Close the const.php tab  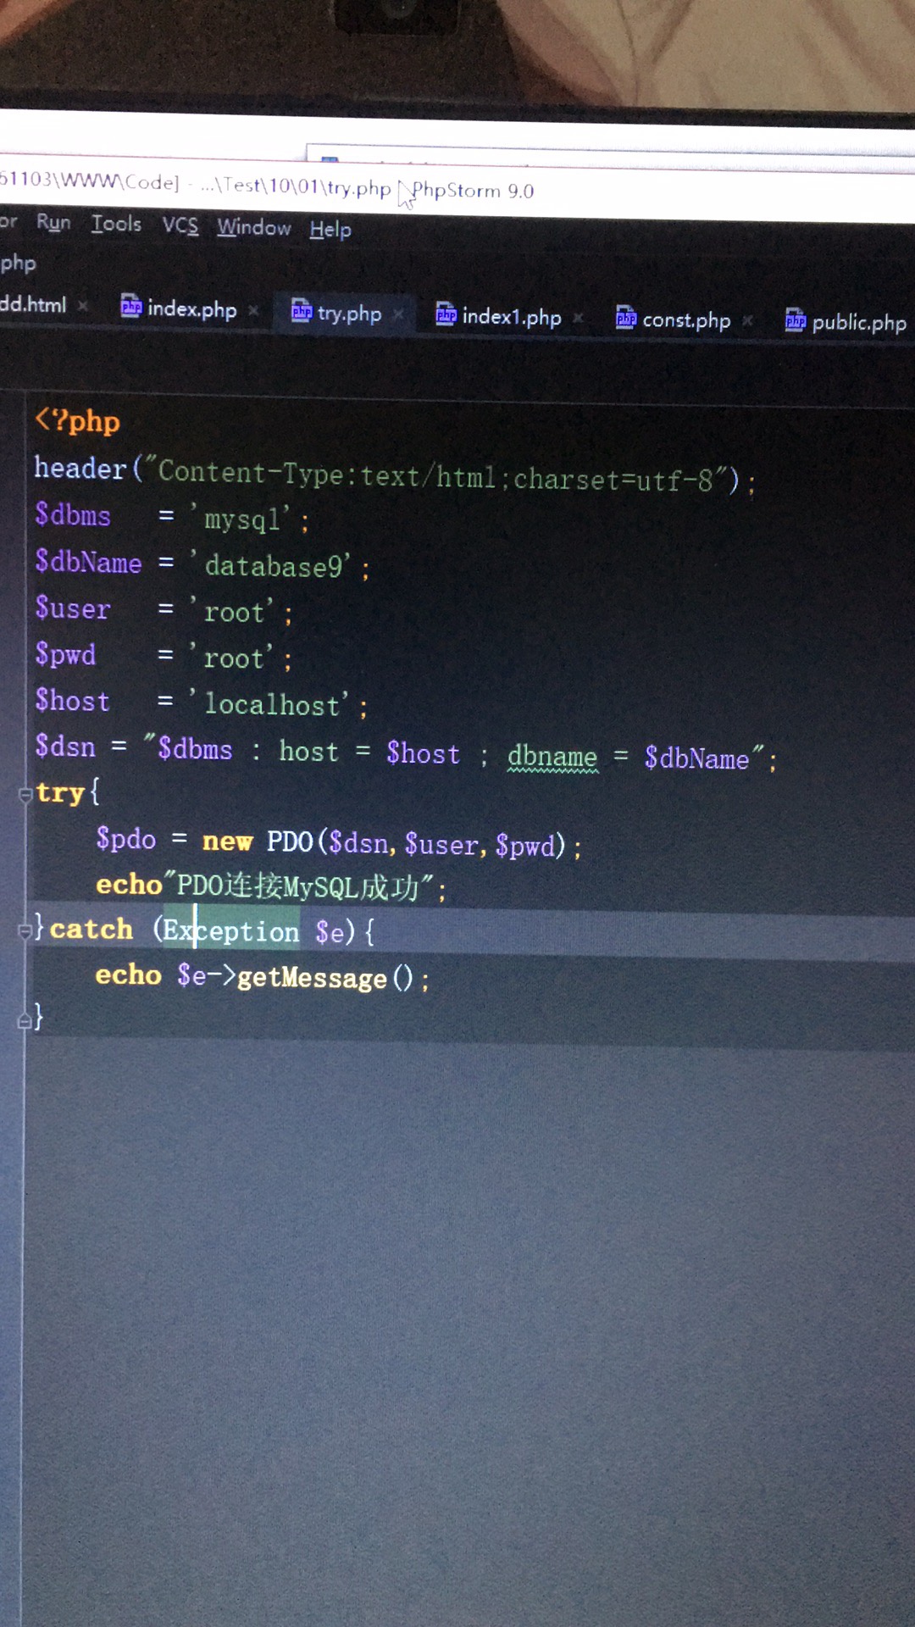point(747,321)
